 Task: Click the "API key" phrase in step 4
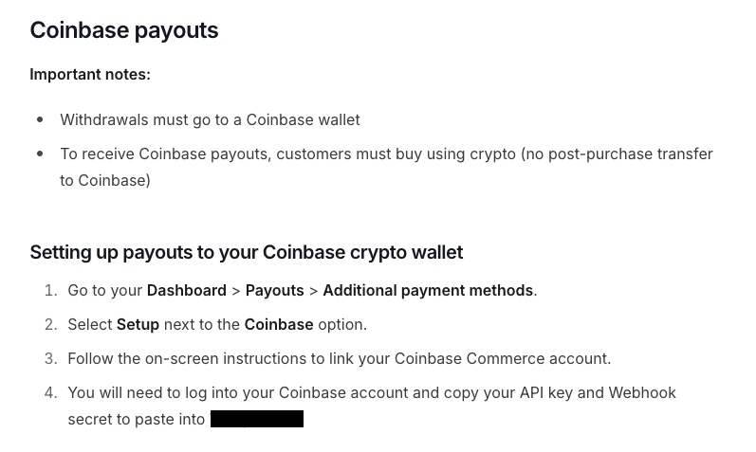(545, 392)
